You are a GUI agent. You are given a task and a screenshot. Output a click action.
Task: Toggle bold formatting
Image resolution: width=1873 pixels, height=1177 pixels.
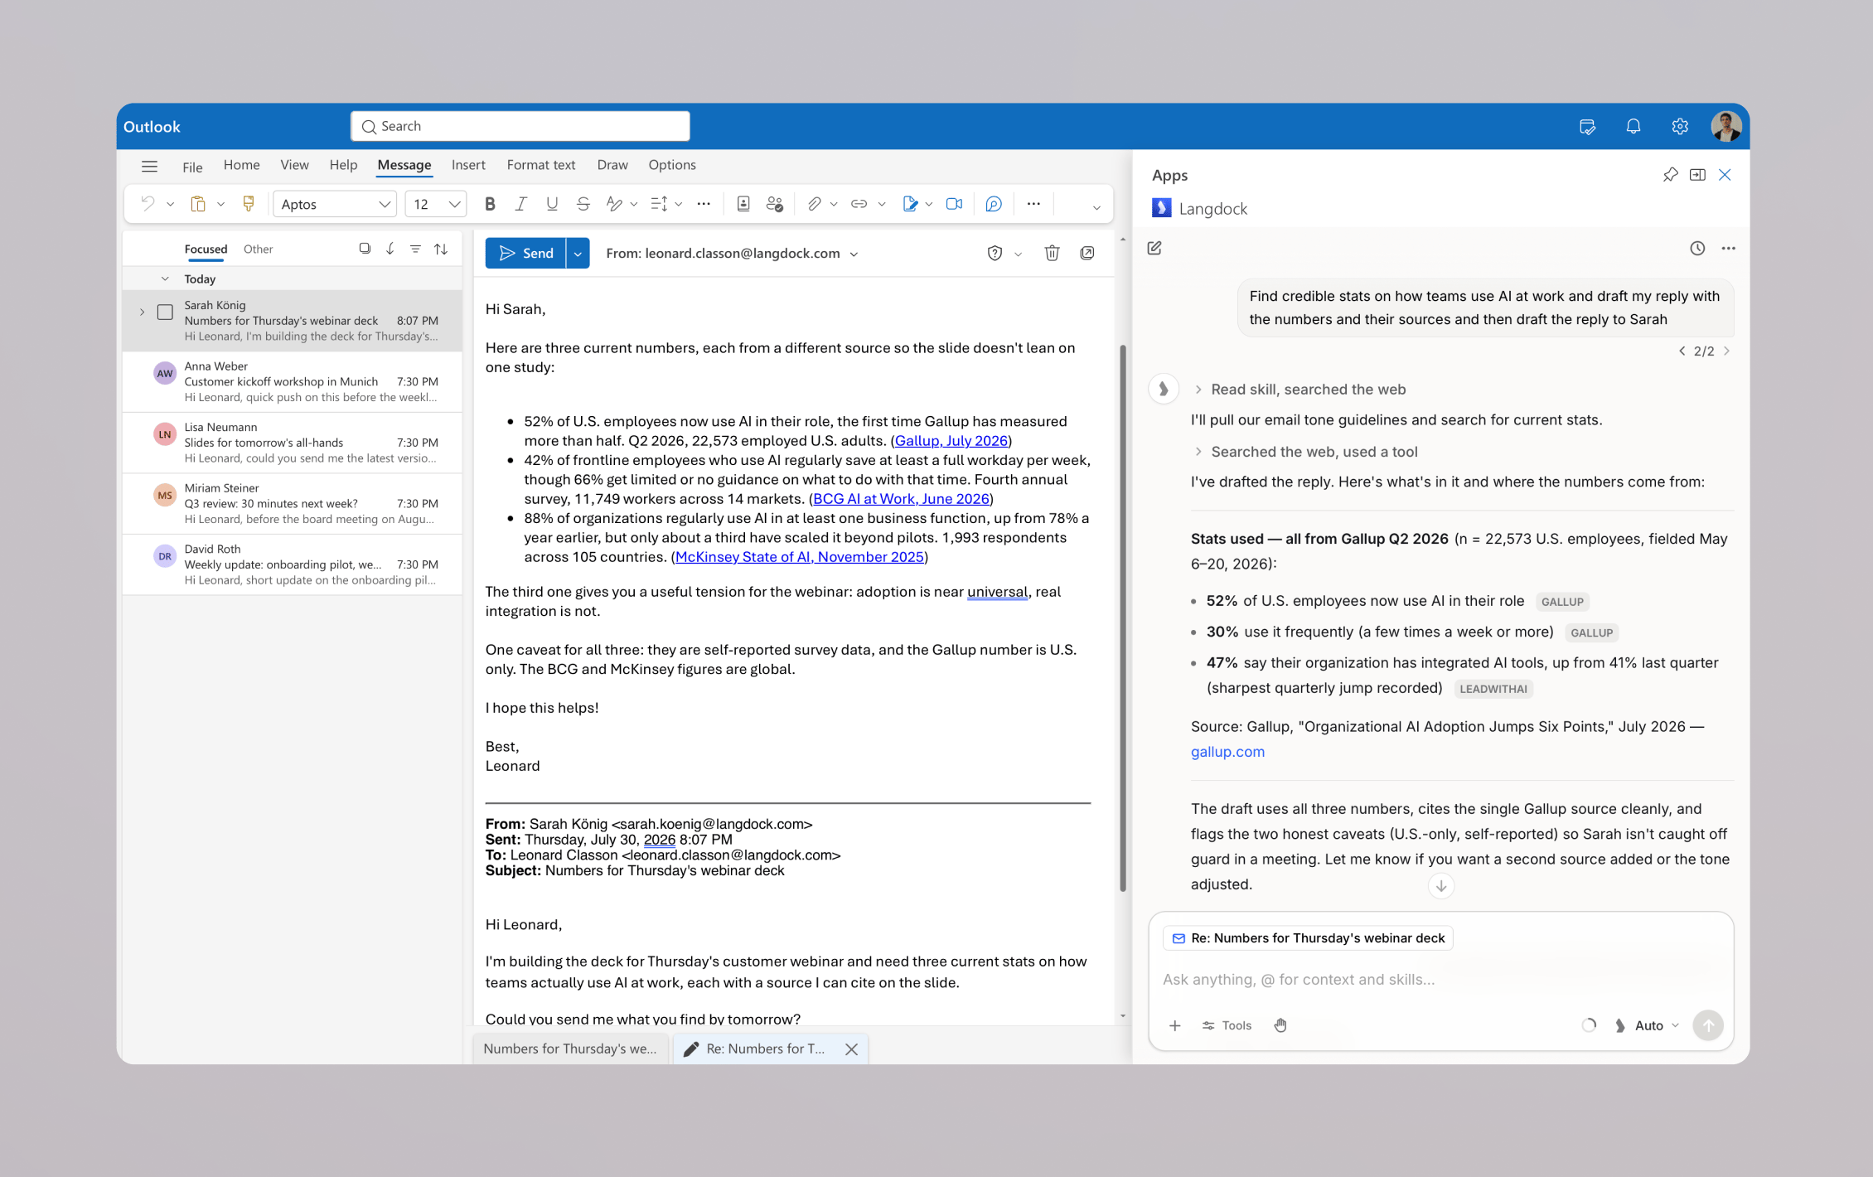[x=490, y=204]
